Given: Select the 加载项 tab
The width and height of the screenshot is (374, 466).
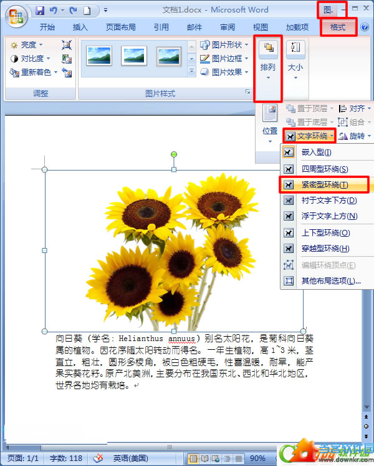Looking at the screenshot, I should (x=297, y=27).
